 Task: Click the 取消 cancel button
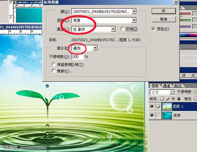[x=164, y=19]
